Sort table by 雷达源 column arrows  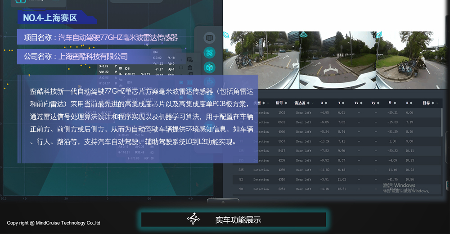click(308, 103)
